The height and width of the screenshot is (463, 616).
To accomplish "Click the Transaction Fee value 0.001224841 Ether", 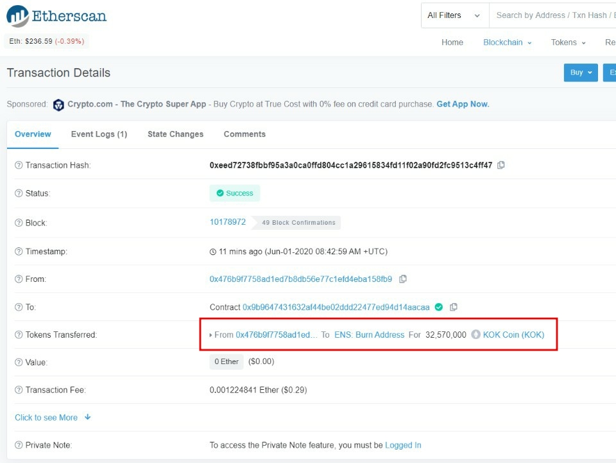I will coord(258,390).
